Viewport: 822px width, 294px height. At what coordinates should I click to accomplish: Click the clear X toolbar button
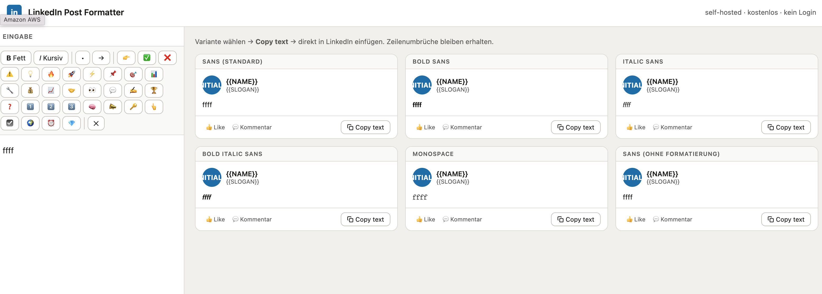(96, 124)
